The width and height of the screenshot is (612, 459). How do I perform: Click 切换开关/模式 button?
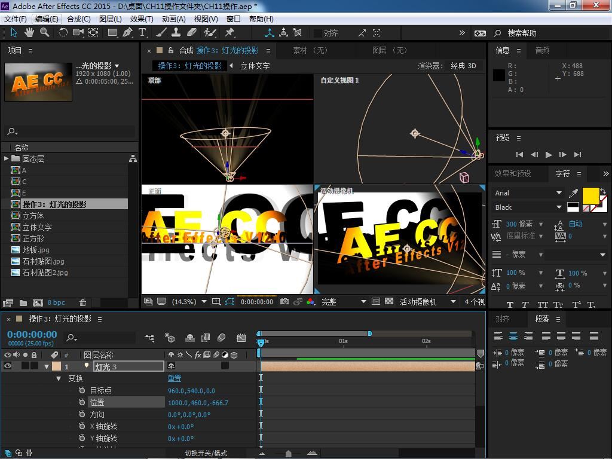click(206, 453)
